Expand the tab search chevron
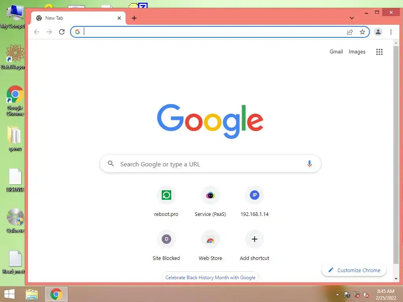 (x=352, y=18)
